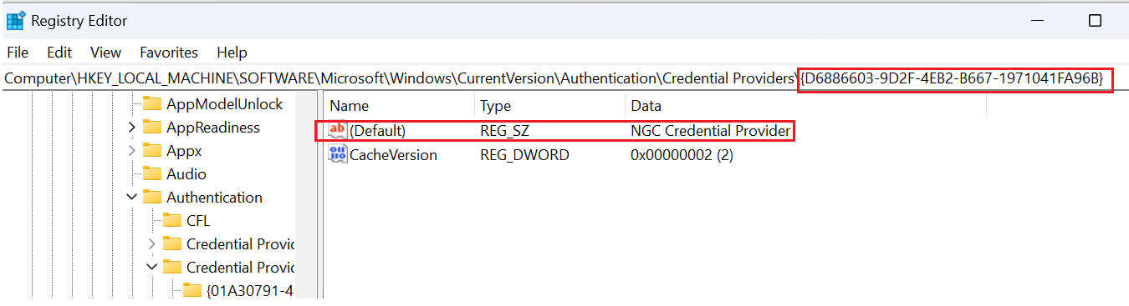Click the REG_DWORD type cell

[524, 154]
